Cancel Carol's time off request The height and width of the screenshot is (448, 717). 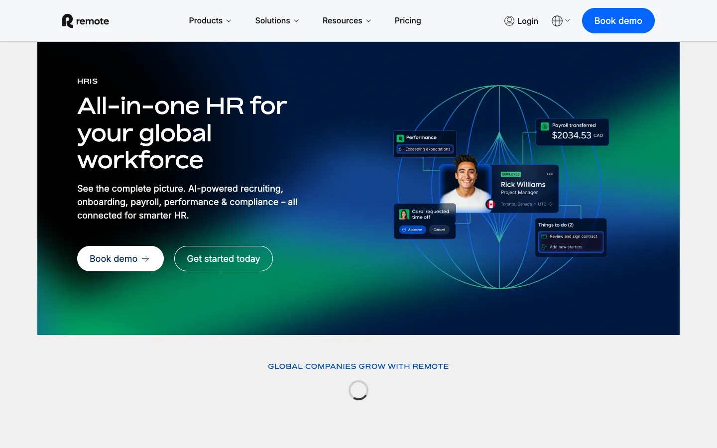point(439,229)
